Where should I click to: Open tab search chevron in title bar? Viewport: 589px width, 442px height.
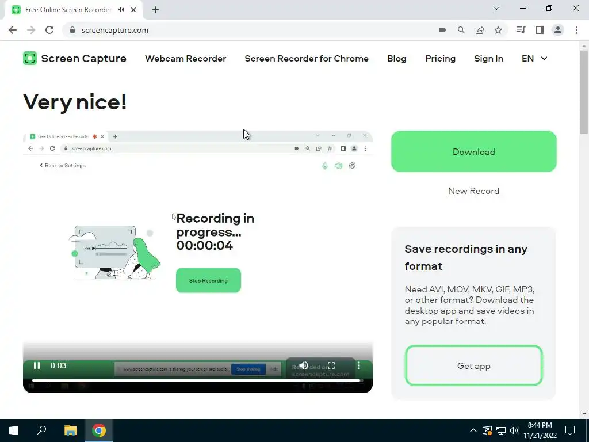(x=496, y=8)
